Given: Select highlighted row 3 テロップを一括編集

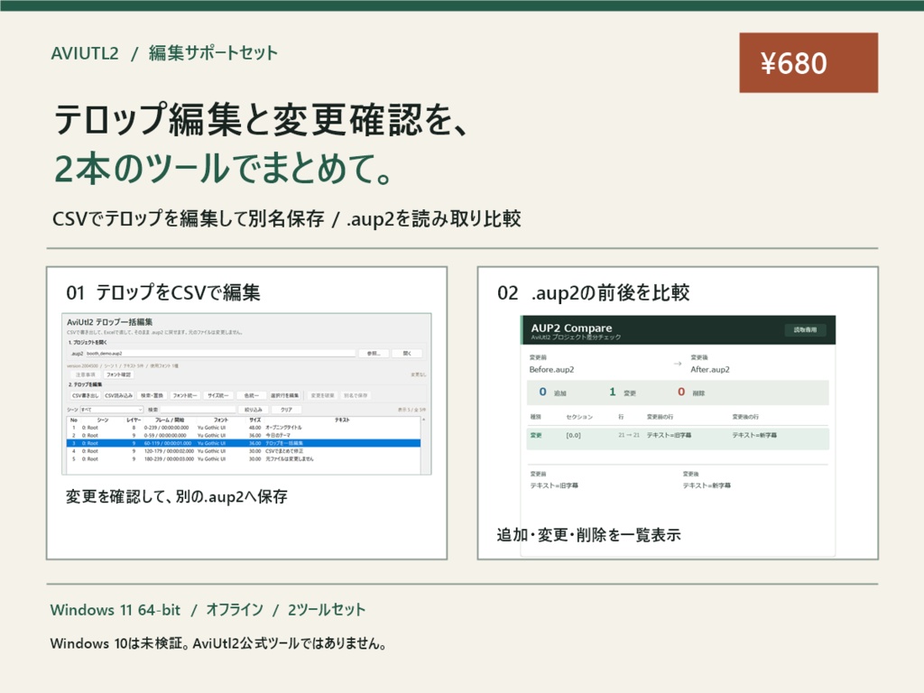Looking at the screenshot, I should [244, 443].
